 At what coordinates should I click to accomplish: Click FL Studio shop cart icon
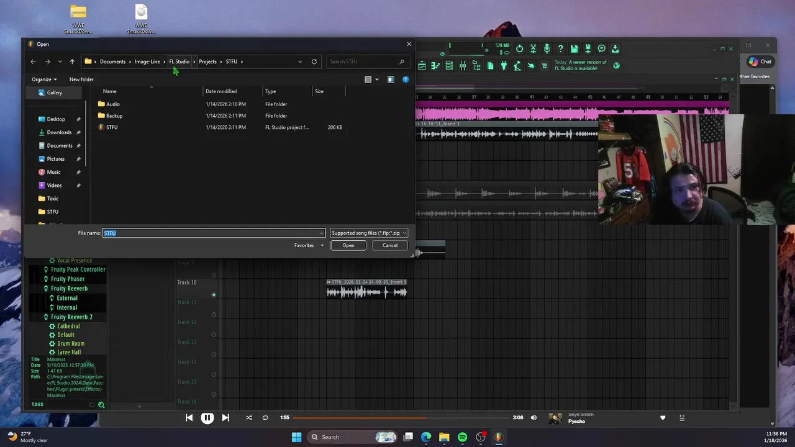click(545, 65)
